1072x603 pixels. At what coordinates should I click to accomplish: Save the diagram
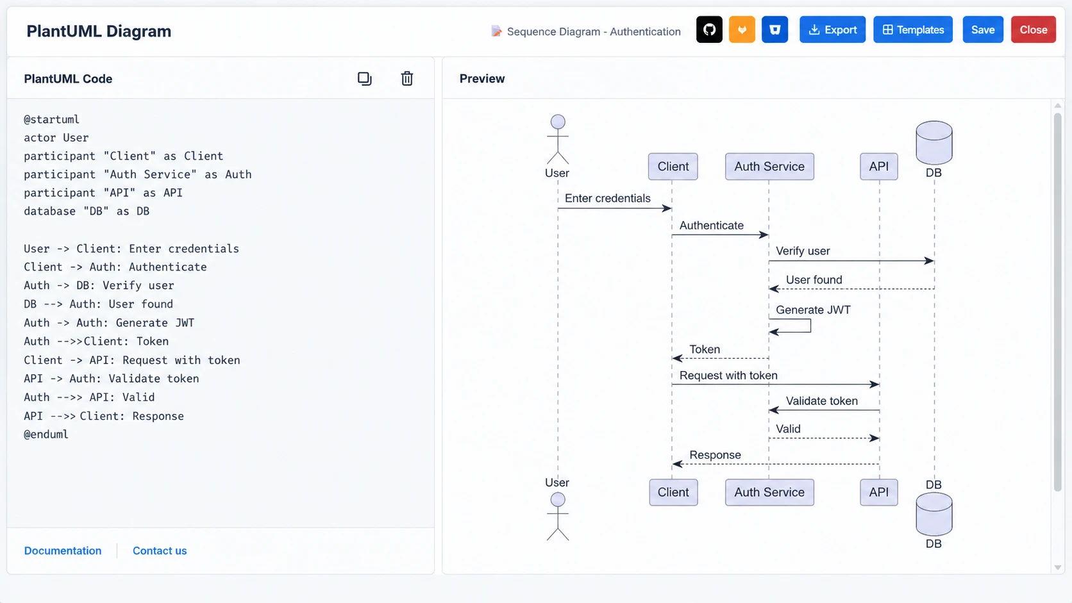click(983, 29)
